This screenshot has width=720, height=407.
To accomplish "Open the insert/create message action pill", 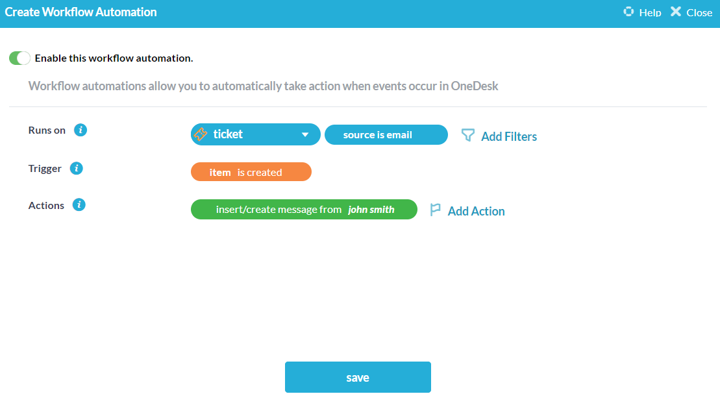I will pos(279,210).
